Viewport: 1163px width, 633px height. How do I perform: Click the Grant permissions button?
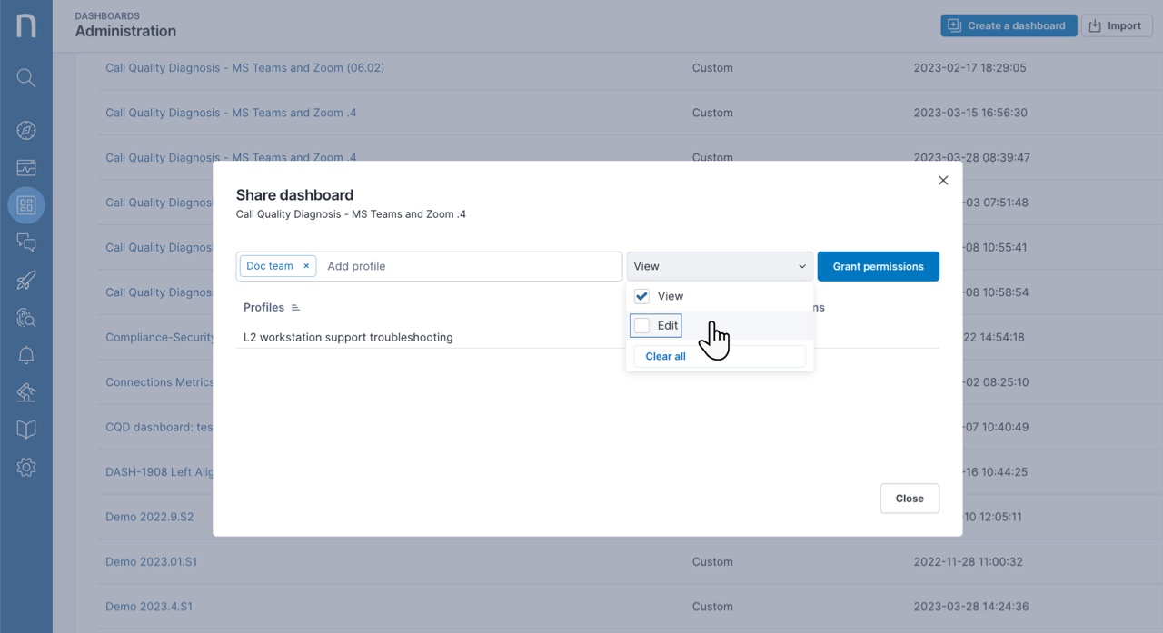[878, 265]
